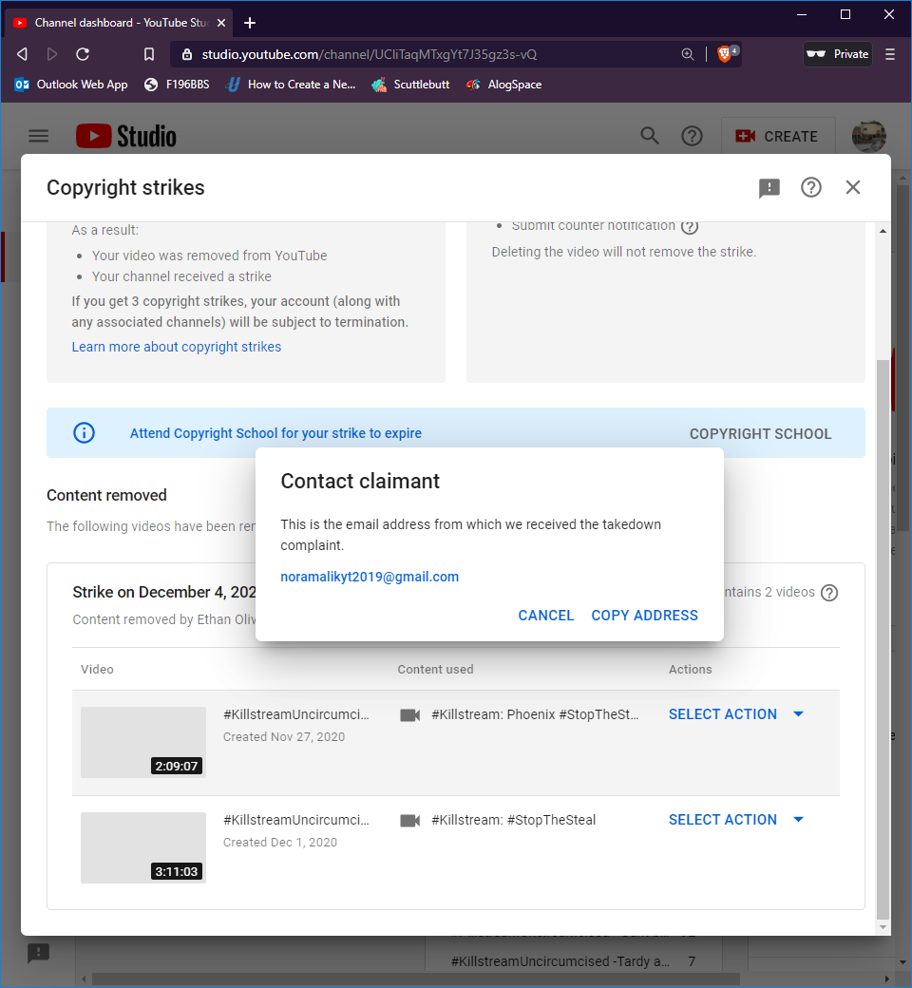Toggle the YouTube Studio sidebar menu
912x988 pixels.
coord(38,136)
